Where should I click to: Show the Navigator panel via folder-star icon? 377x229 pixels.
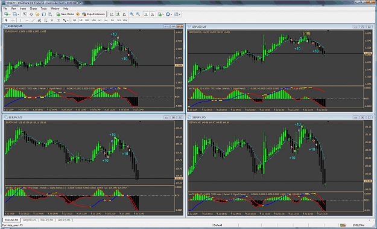click(37, 15)
